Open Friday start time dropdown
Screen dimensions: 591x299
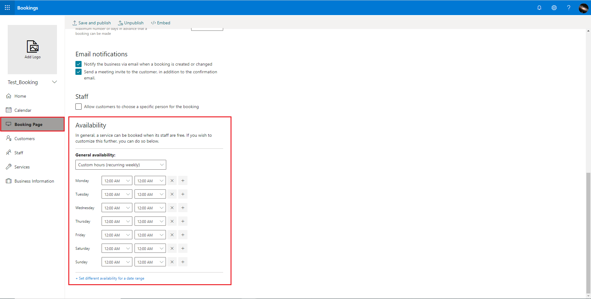(117, 235)
